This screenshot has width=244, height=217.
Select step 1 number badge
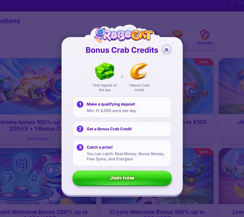coord(80,104)
